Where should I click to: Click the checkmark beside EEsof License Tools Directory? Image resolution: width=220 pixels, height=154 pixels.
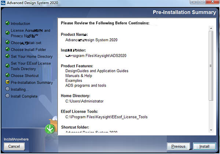7,65
